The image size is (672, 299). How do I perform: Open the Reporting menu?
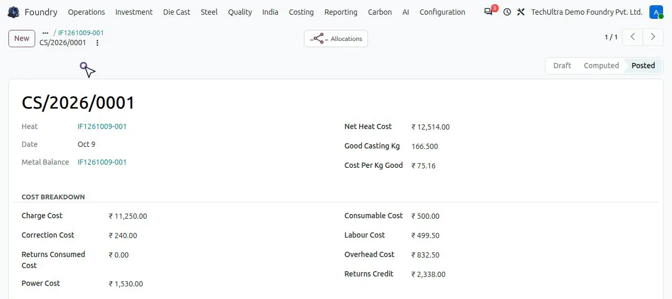tap(341, 12)
